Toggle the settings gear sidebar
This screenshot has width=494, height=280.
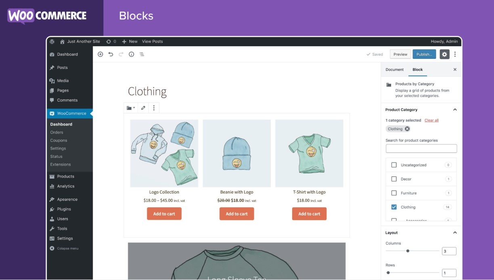tap(444, 54)
